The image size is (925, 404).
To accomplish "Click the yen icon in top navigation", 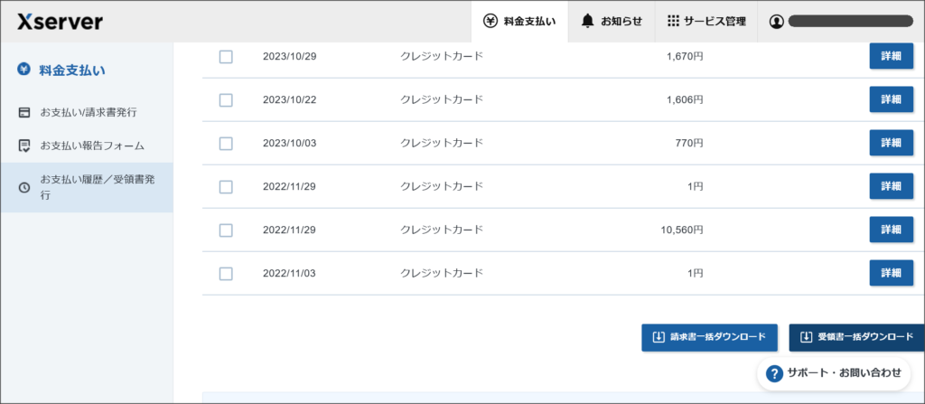I will [x=491, y=22].
